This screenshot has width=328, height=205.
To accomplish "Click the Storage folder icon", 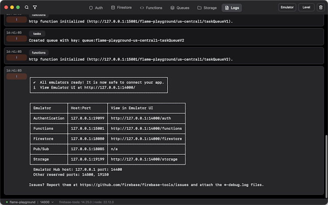I will point(199,8).
